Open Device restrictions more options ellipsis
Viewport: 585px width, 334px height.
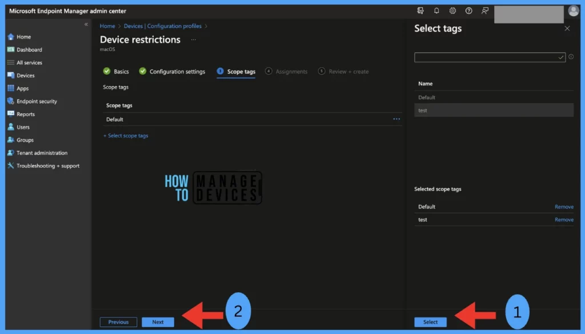pyautogui.click(x=193, y=39)
